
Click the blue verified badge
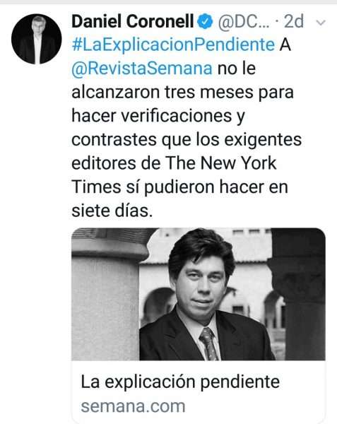(x=205, y=22)
